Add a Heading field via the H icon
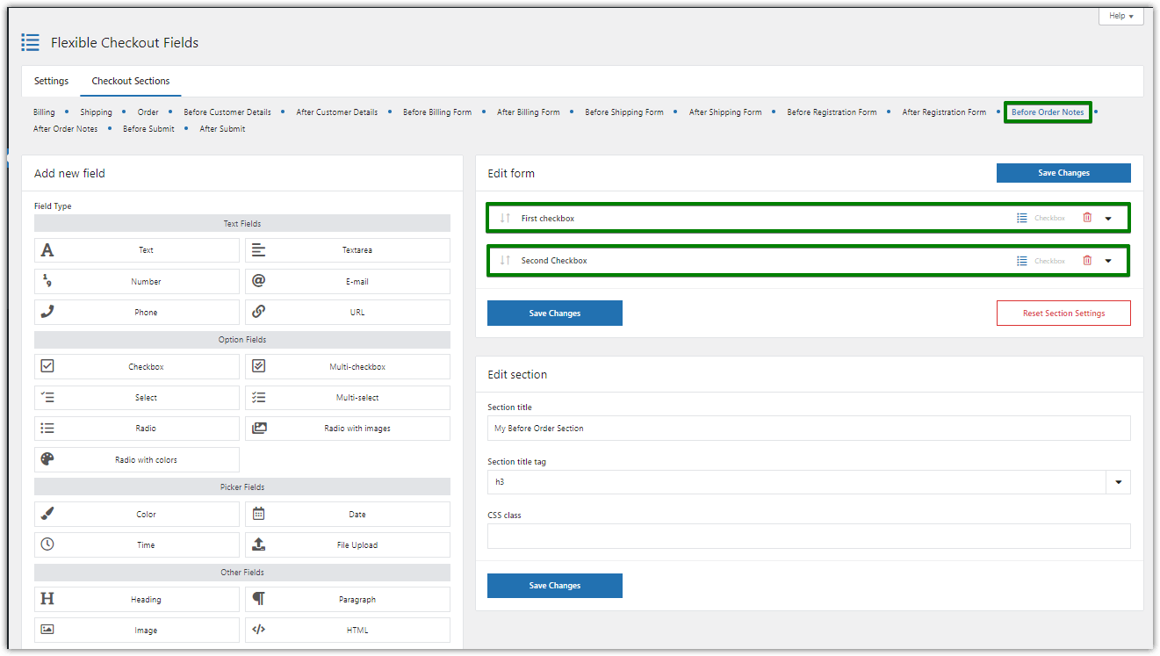The image size is (1160, 656). click(48, 599)
